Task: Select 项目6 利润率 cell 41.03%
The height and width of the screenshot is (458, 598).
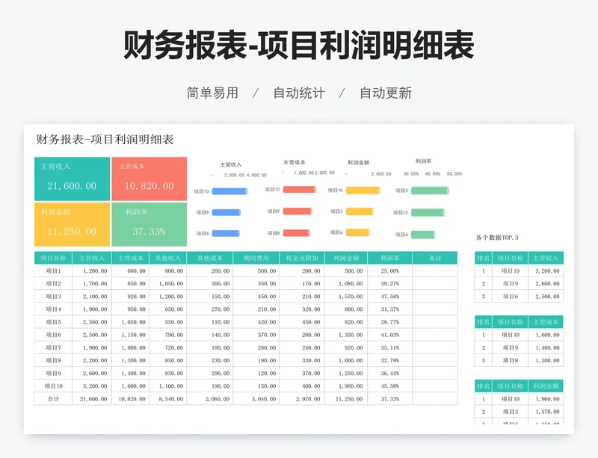Action: [x=389, y=335]
